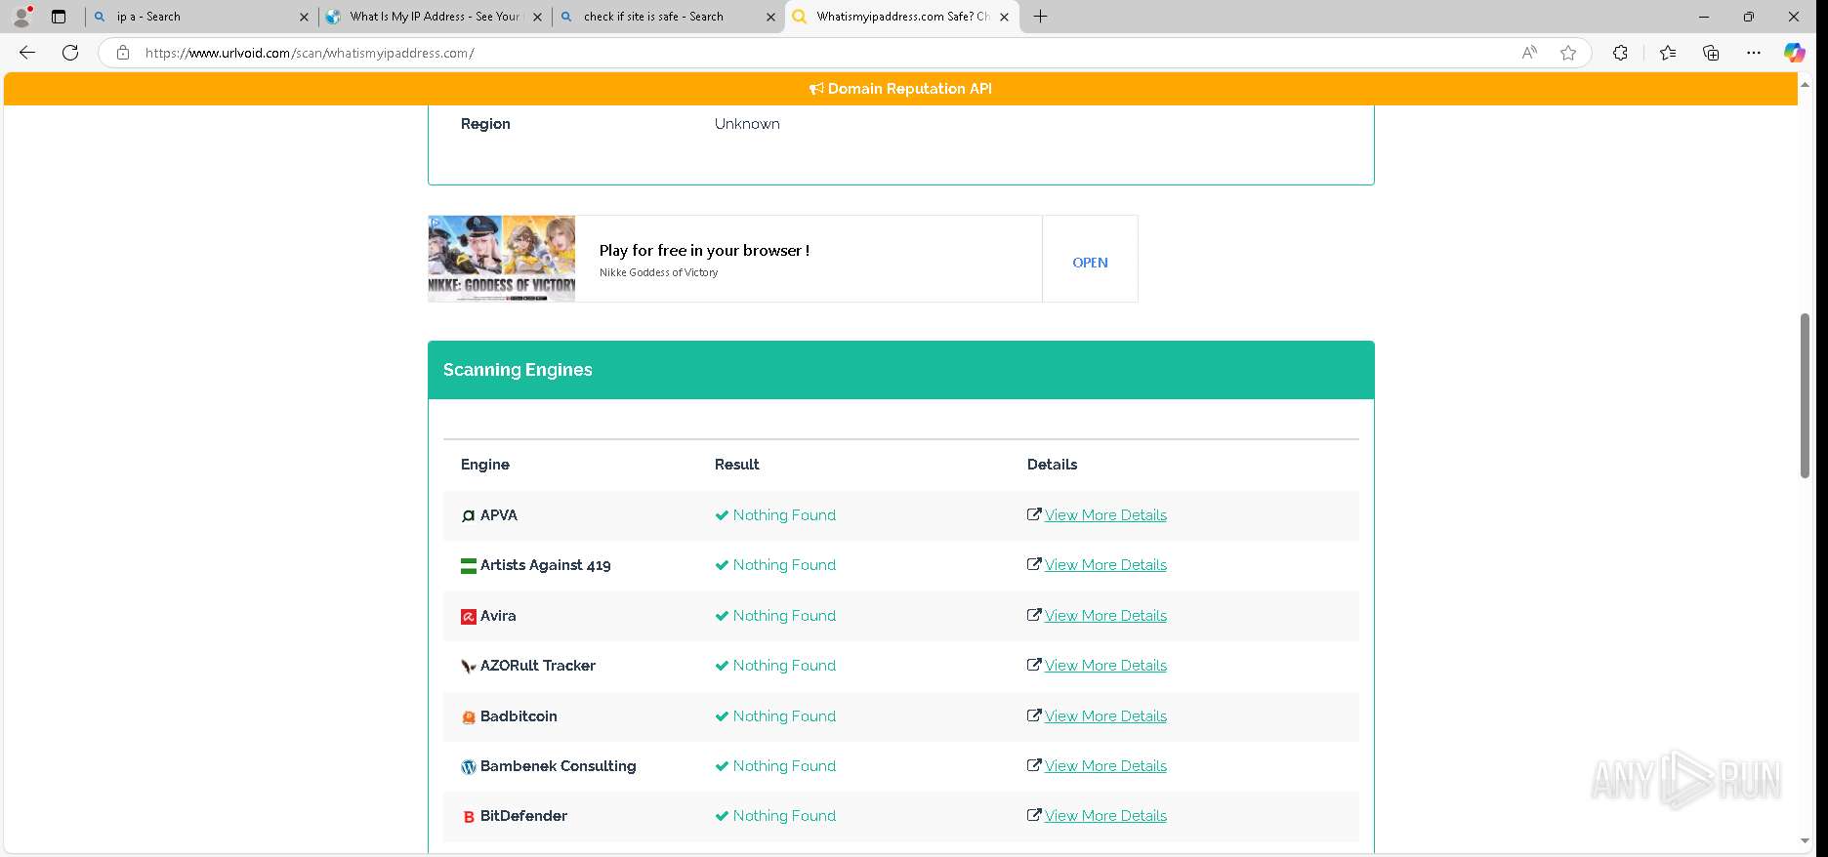
Task: Click the AZORult Tracker icon
Action: click(469, 667)
